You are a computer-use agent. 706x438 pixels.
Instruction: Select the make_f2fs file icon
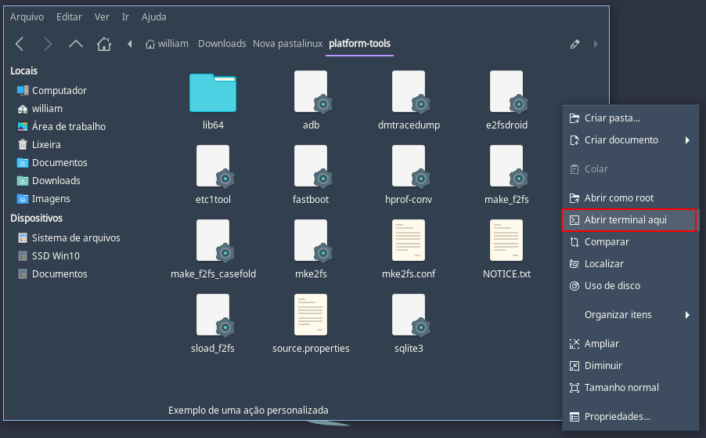pyautogui.click(x=508, y=166)
